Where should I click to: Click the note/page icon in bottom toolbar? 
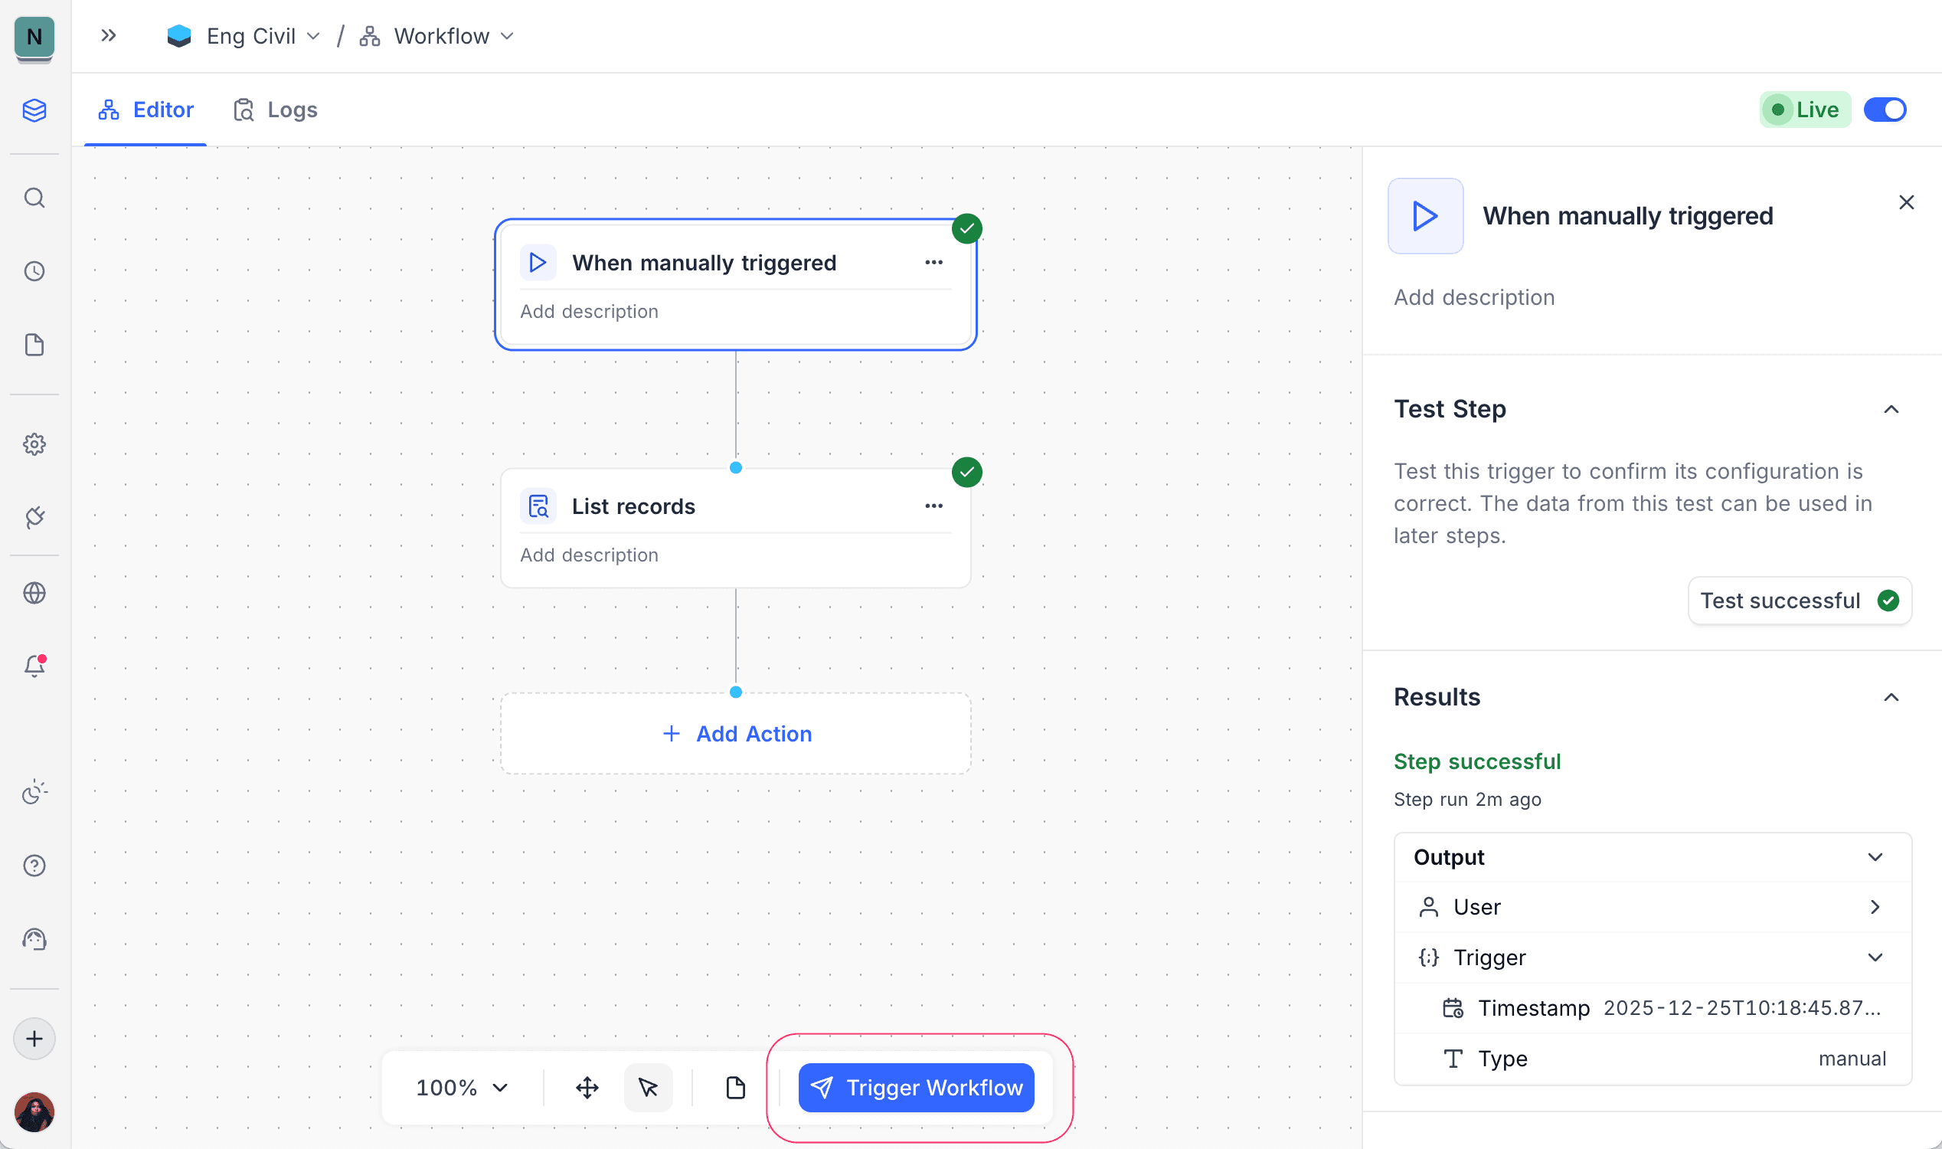coord(735,1088)
